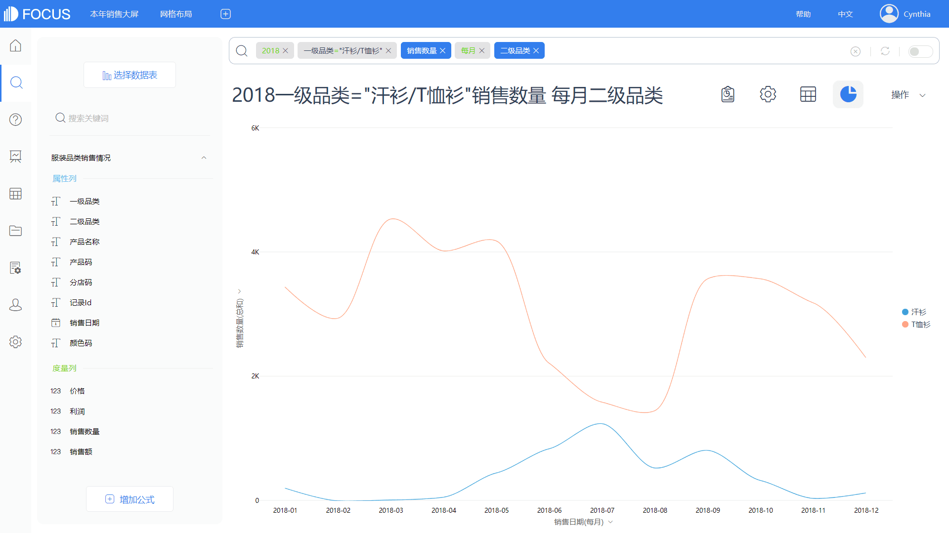Click the 增加公式 button

tap(129, 499)
